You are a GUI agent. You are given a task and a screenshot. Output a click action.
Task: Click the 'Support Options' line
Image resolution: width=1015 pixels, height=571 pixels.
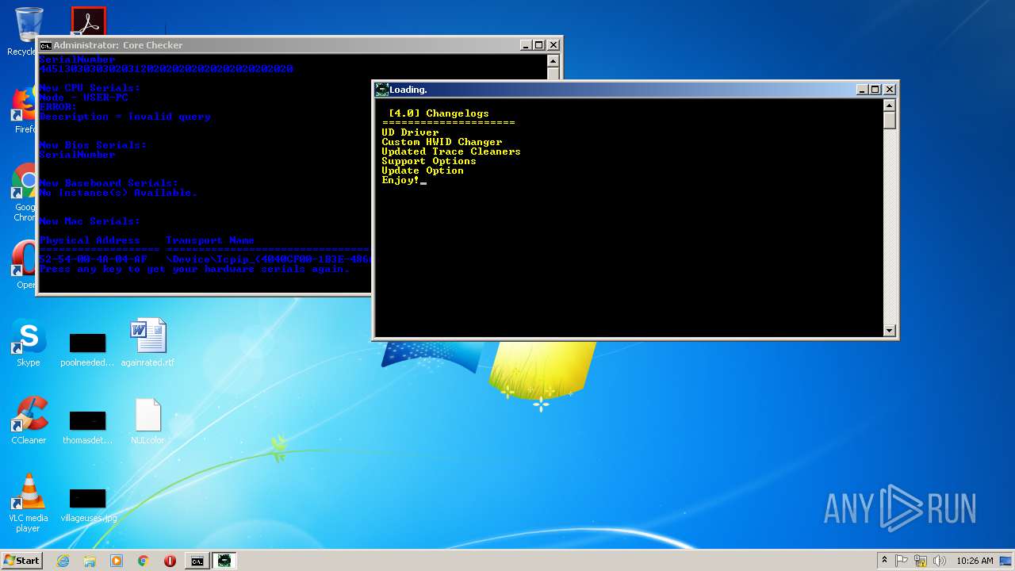point(429,161)
